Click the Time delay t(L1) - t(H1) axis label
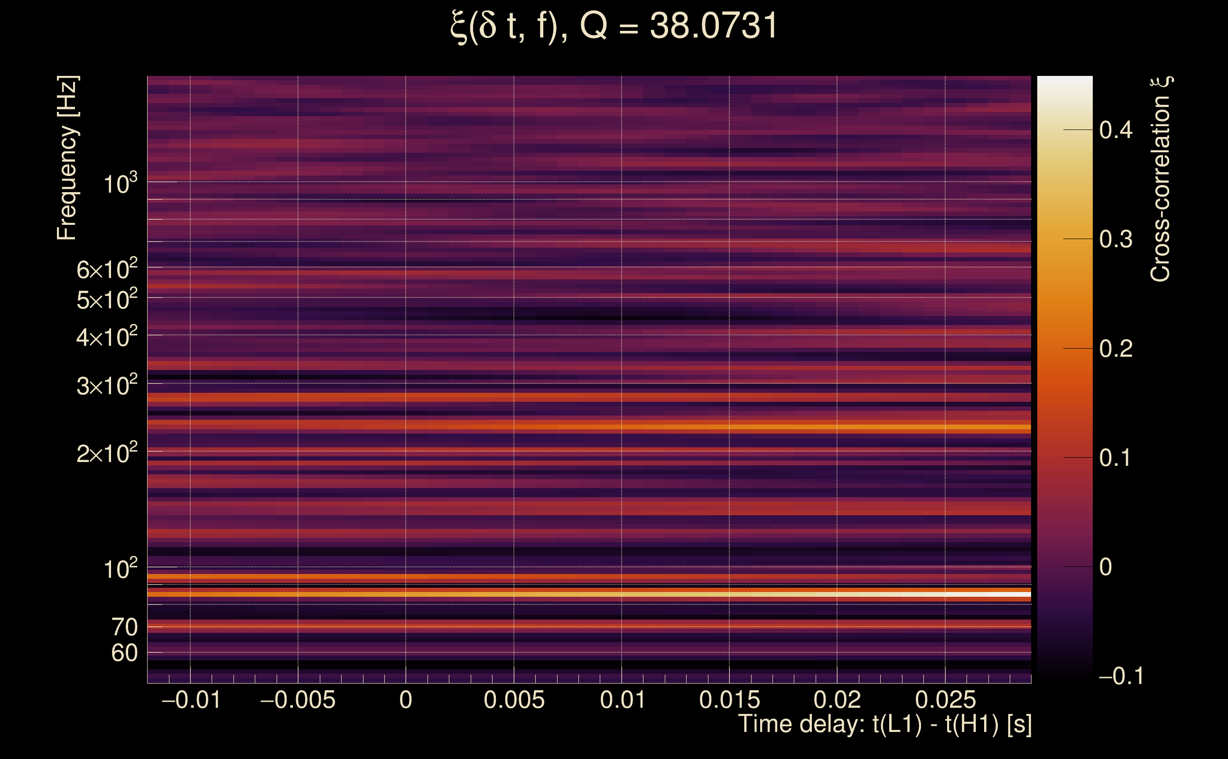This screenshot has width=1228, height=759. [884, 724]
